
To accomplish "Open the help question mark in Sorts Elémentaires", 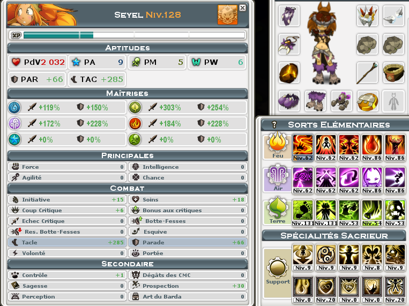I will [274, 125].
